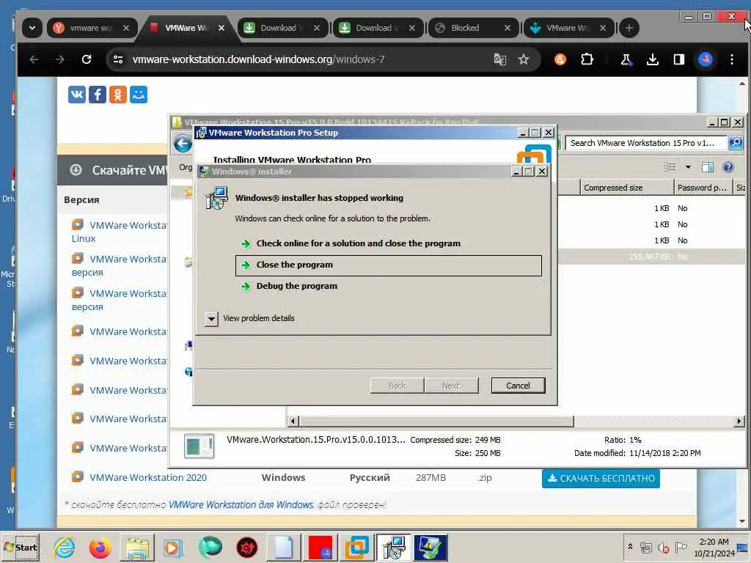The image size is (751, 563).
Task: Click the Odnoklassniki share icon
Action: [x=118, y=95]
